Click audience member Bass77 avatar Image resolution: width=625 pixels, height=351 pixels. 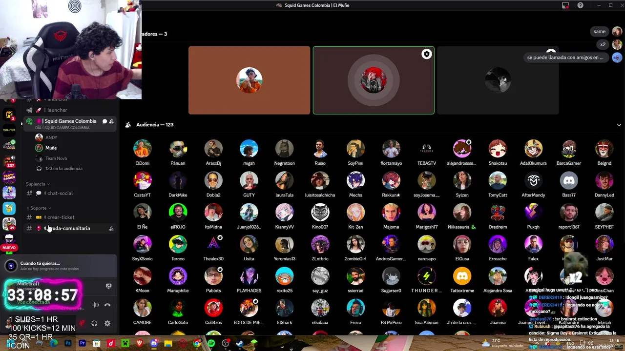click(x=569, y=181)
